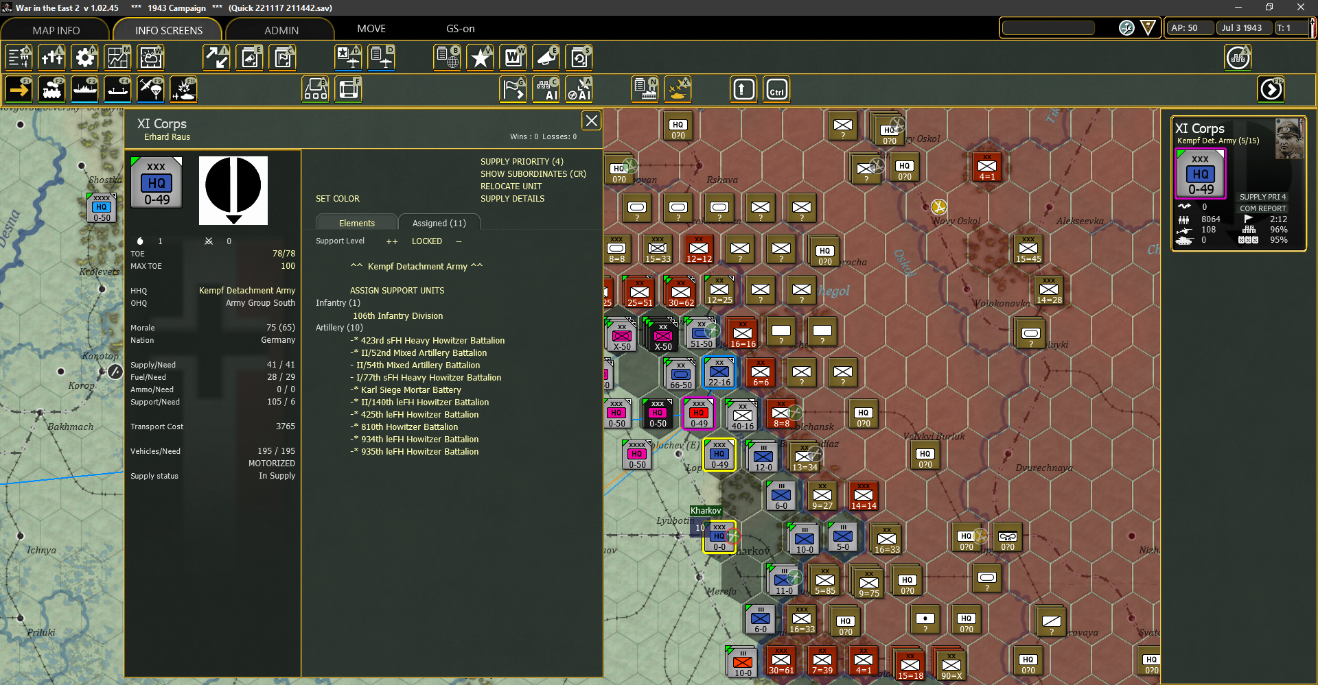
Task: Click SET COLOR
Action: [x=338, y=199]
